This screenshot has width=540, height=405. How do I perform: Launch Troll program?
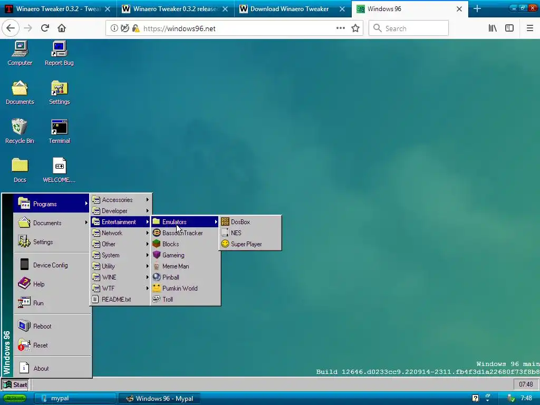[185, 300]
